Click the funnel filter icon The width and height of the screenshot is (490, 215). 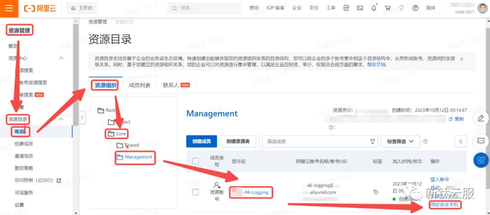372,142
